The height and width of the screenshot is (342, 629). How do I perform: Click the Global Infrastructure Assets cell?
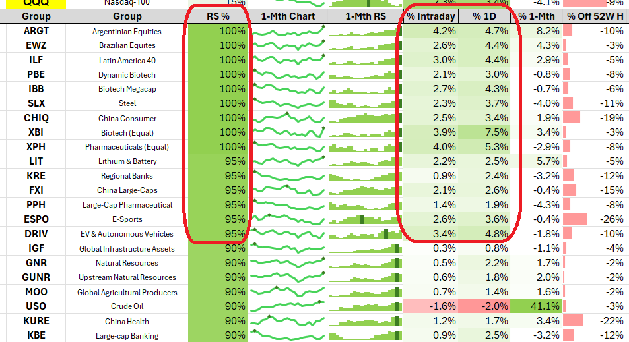(127, 248)
